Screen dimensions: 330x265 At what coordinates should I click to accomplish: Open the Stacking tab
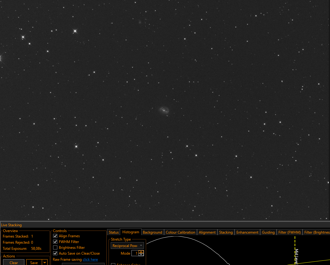pos(226,232)
